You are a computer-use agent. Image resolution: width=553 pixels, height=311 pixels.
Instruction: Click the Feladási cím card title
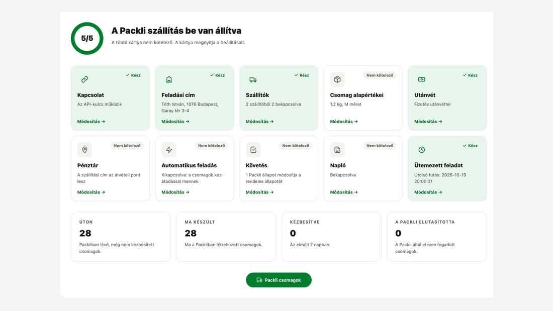(x=178, y=95)
